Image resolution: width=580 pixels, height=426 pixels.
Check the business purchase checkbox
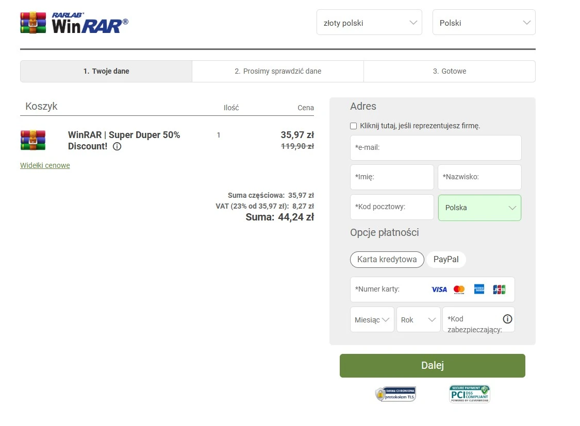click(x=353, y=125)
